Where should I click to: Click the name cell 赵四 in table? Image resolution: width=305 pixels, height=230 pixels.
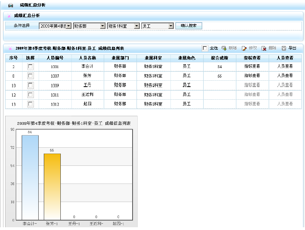(87, 104)
